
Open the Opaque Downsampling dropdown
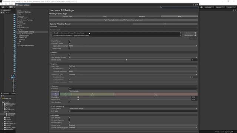[133, 46]
